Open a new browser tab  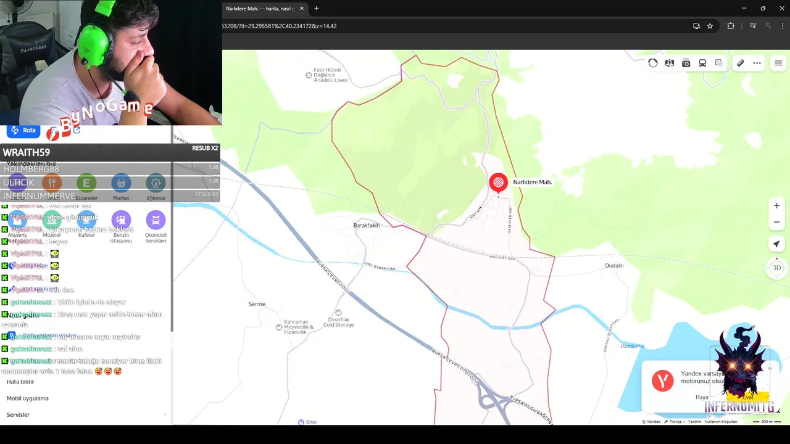pyautogui.click(x=317, y=9)
